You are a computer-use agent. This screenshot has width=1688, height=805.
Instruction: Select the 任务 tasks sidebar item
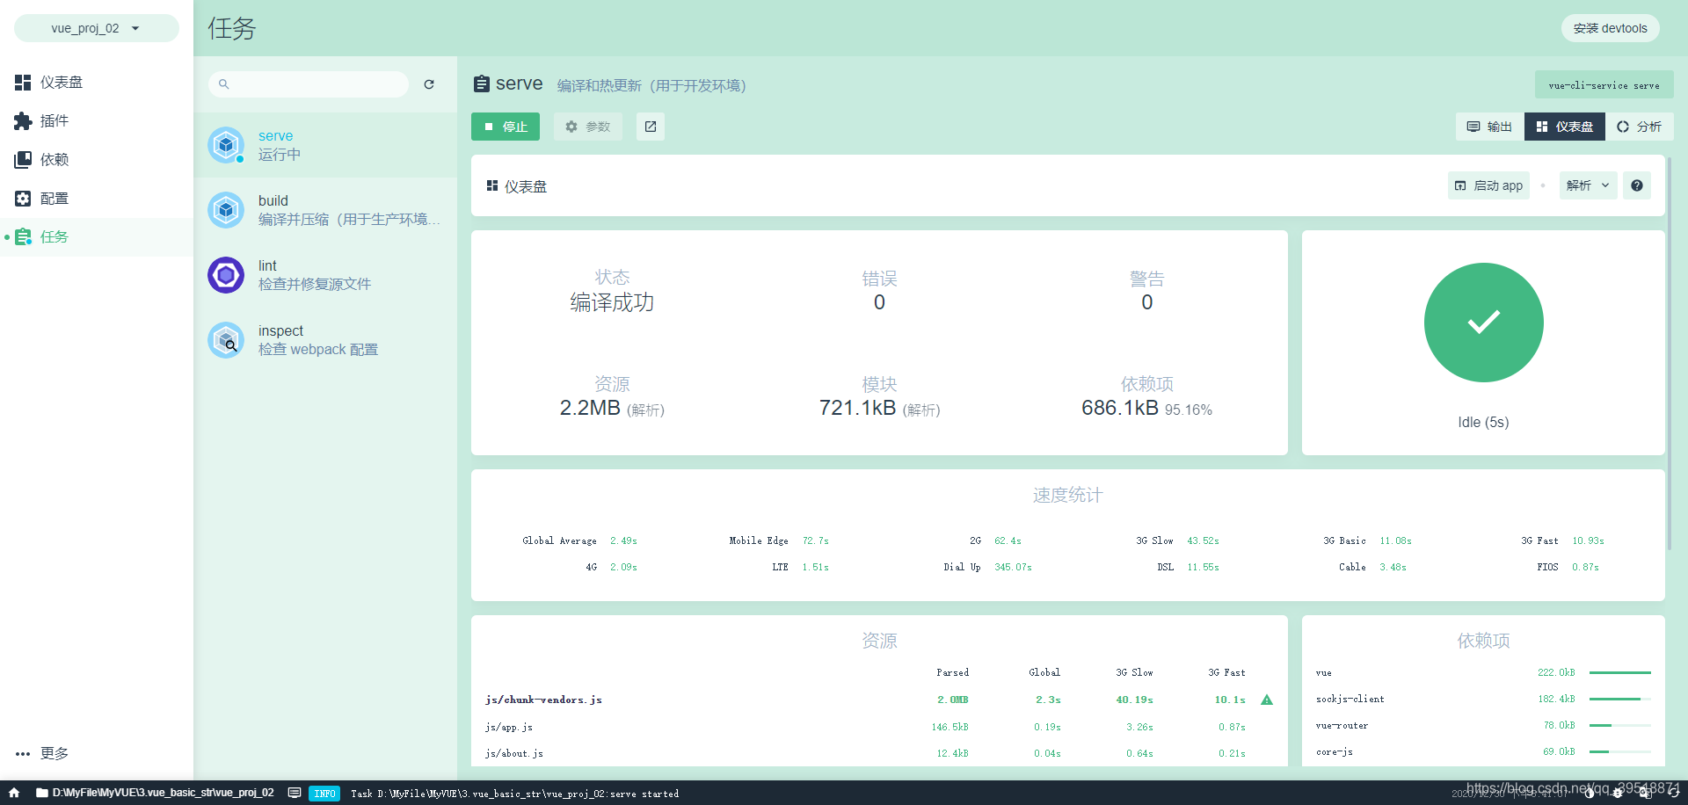tap(54, 236)
